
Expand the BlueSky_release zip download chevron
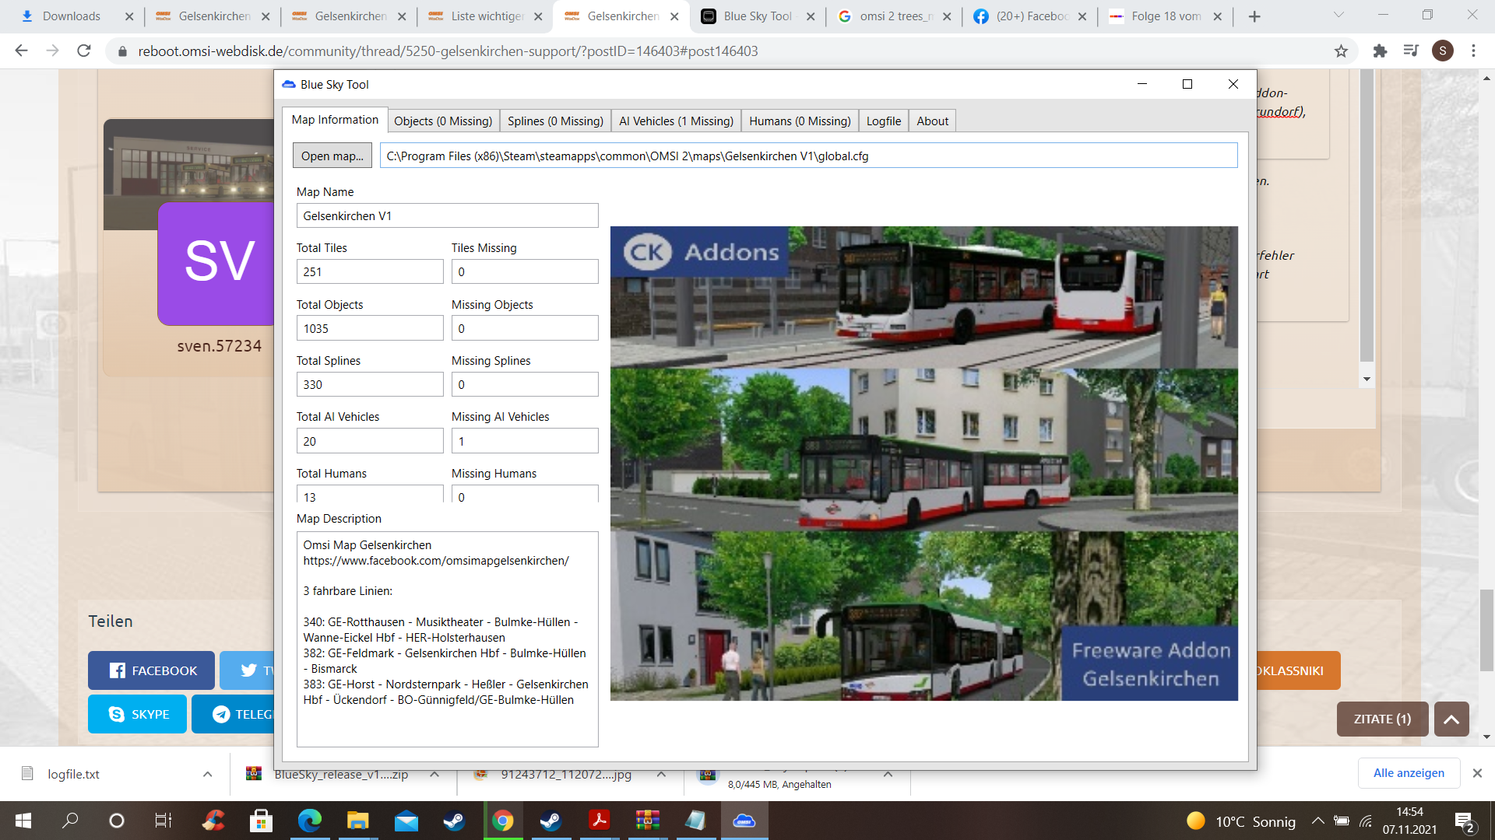(434, 774)
